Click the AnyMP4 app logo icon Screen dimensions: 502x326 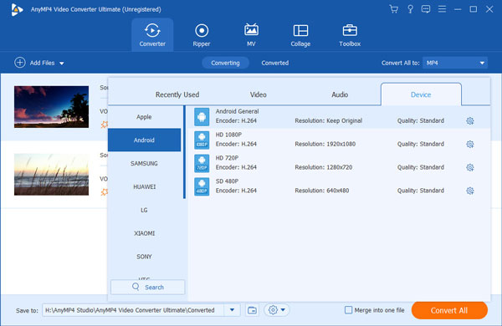17,9
